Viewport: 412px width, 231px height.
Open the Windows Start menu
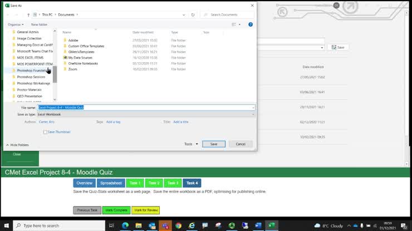[x=6, y=225]
